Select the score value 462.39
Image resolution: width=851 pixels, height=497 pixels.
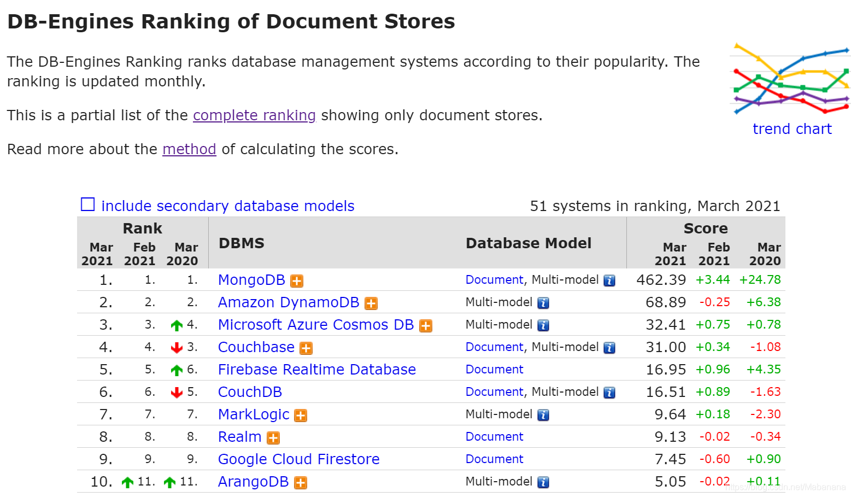(661, 280)
